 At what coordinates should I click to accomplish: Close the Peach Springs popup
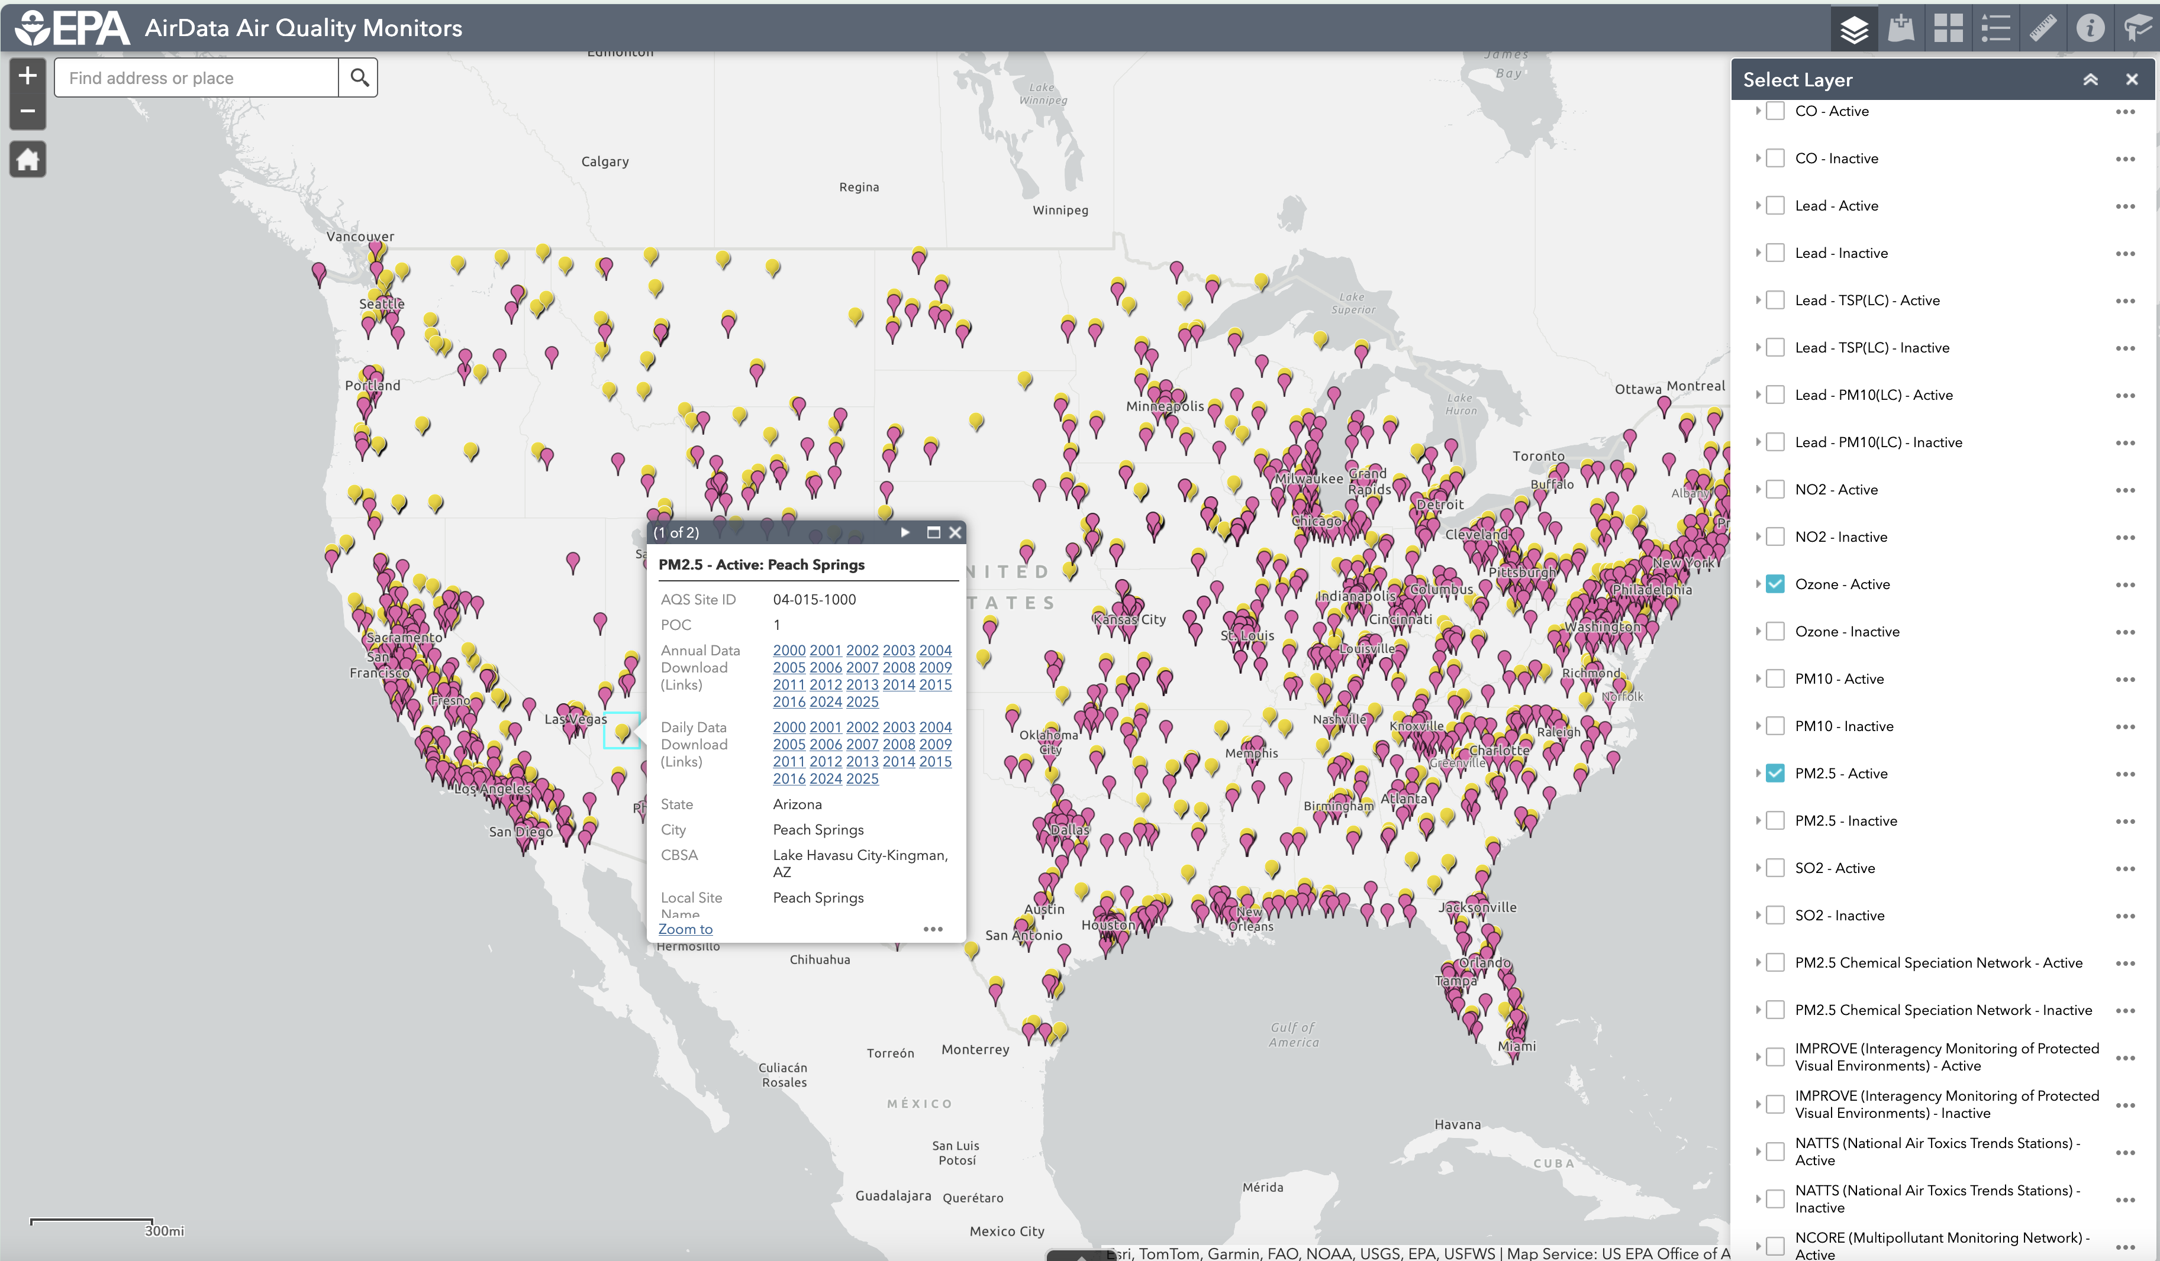click(x=955, y=532)
